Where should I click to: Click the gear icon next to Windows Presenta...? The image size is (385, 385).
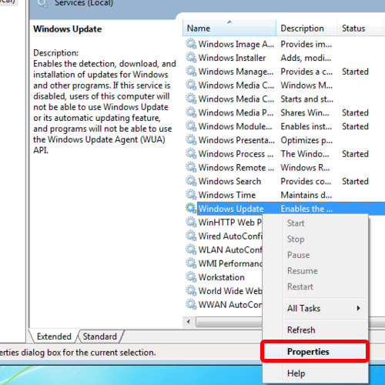(191, 139)
